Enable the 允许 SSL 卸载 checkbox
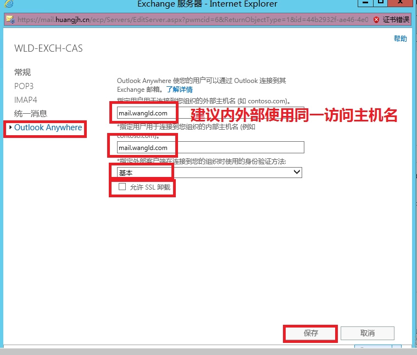 [122, 187]
